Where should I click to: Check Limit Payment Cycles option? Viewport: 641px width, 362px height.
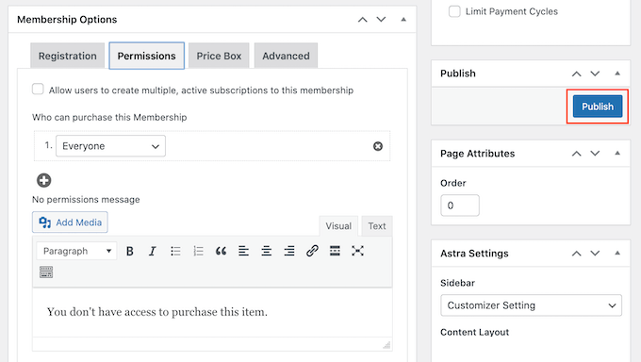(x=454, y=11)
